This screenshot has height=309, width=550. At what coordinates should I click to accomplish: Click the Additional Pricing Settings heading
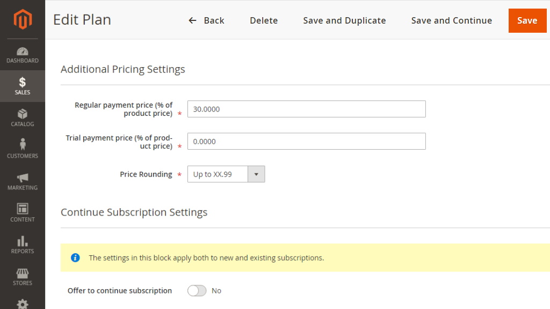(123, 69)
